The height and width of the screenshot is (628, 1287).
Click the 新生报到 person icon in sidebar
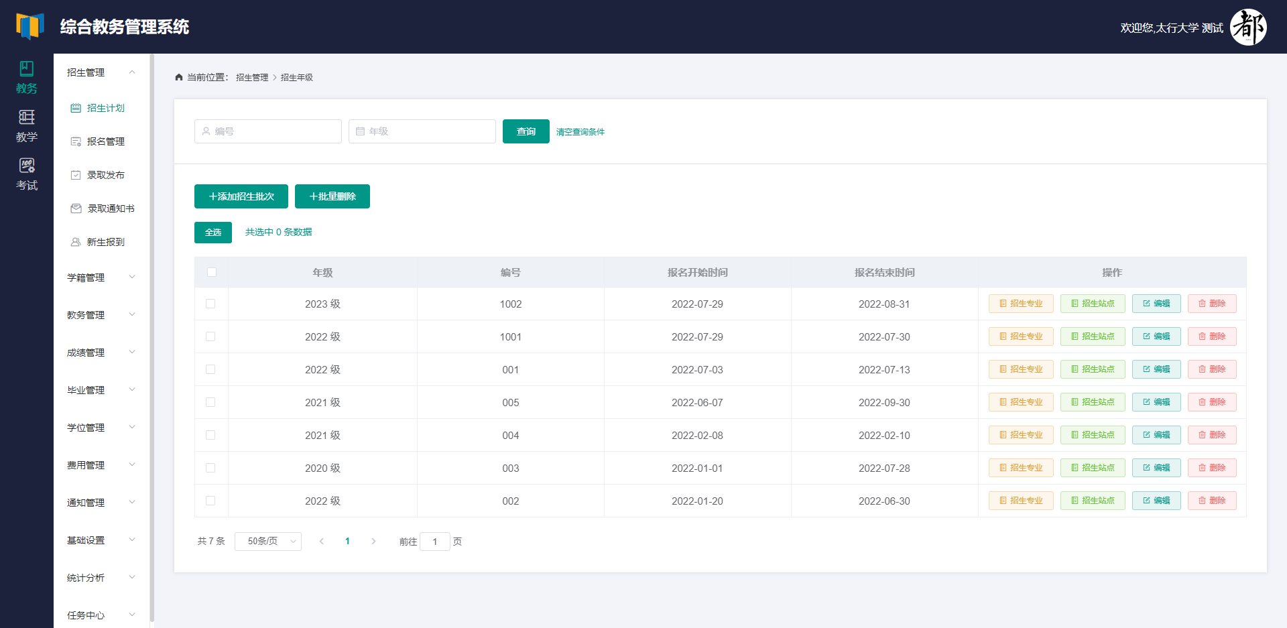point(76,242)
